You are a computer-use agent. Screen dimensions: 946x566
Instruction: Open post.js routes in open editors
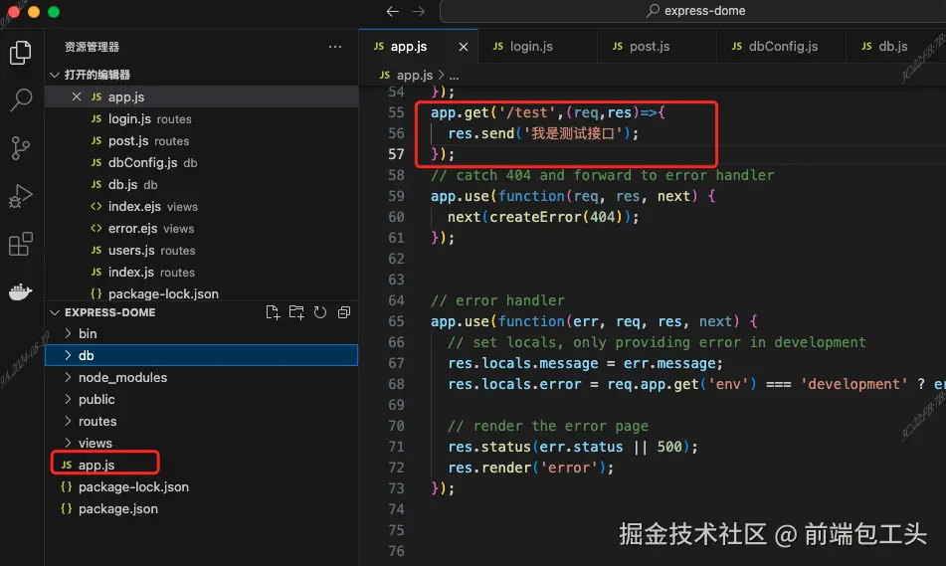202,140
